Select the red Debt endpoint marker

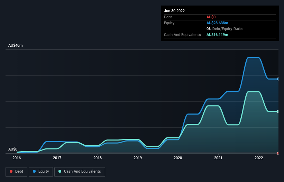(x=278, y=153)
